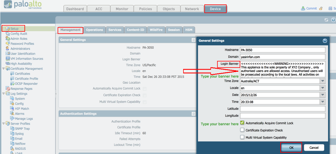Click the Manage Logs icon

click(x=12, y=119)
